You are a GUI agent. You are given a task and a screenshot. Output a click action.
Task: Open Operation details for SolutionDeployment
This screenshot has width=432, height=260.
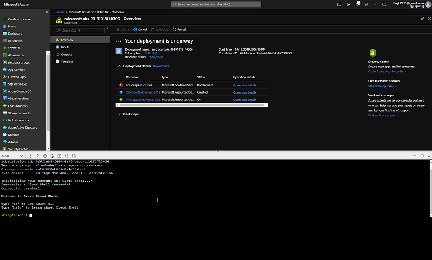point(245,92)
